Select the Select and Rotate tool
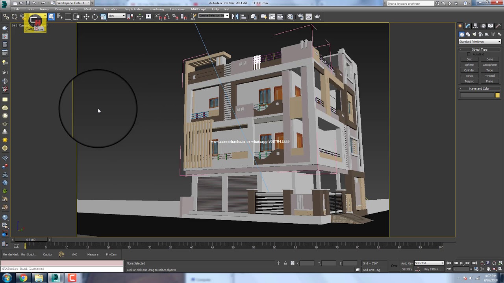 [95, 17]
